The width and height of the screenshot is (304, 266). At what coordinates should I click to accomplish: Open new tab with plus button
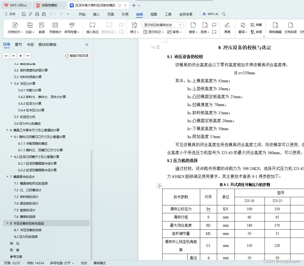[134, 5]
